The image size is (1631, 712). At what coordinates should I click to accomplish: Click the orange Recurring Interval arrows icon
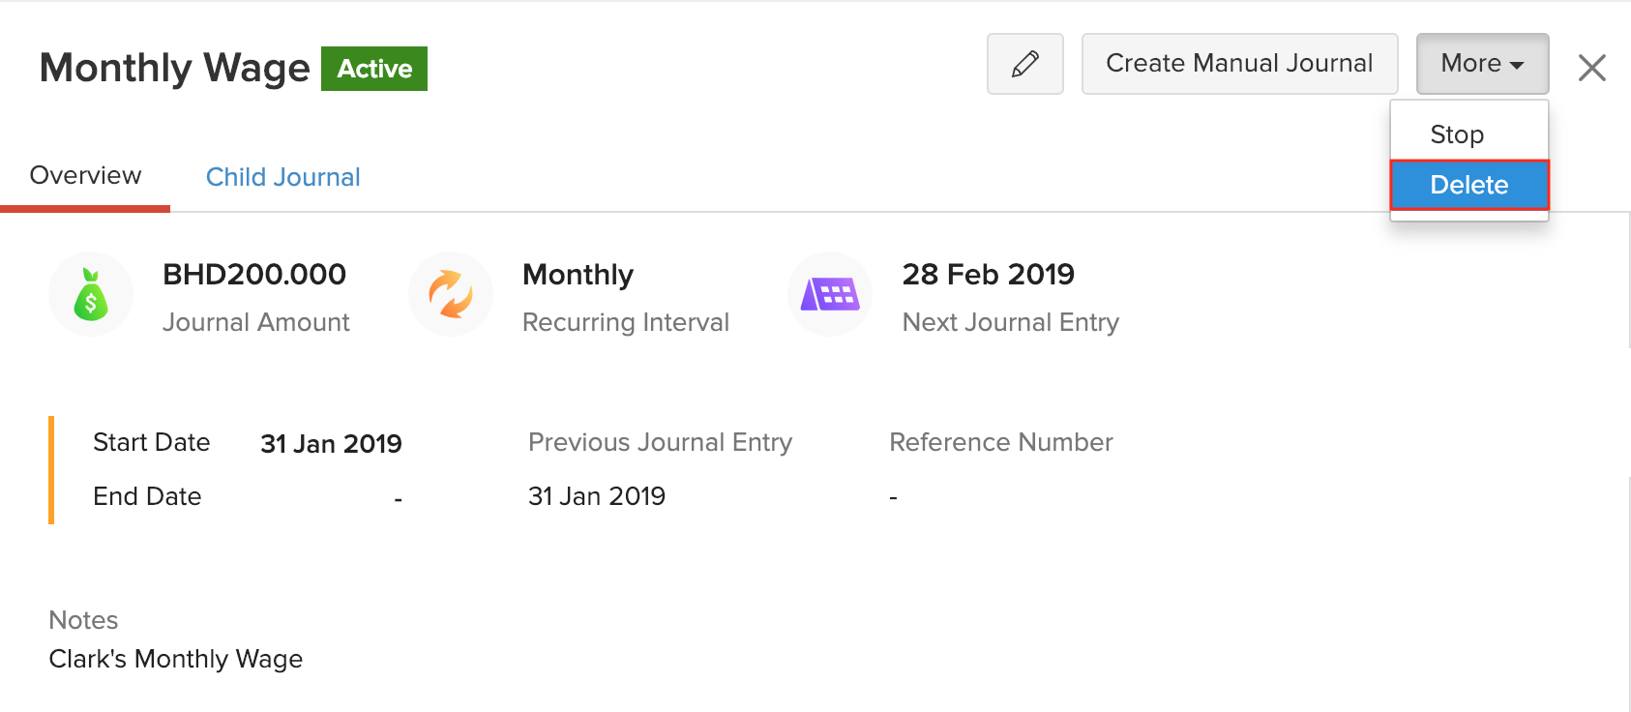coord(451,294)
